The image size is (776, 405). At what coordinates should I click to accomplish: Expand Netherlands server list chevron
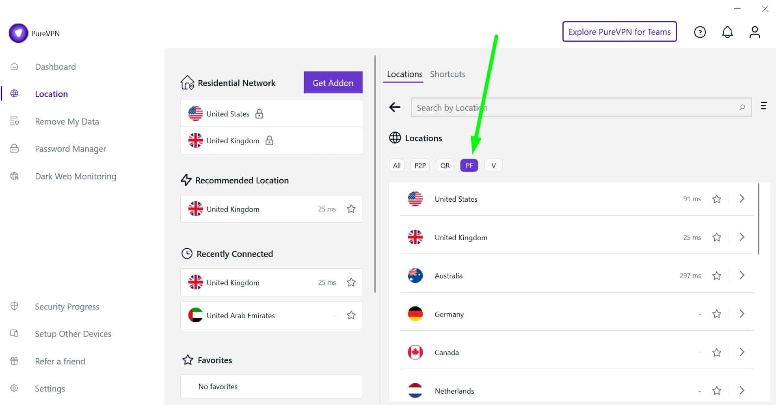pyautogui.click(x=742, y=390)
